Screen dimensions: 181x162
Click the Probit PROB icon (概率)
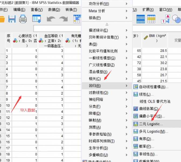136,146
